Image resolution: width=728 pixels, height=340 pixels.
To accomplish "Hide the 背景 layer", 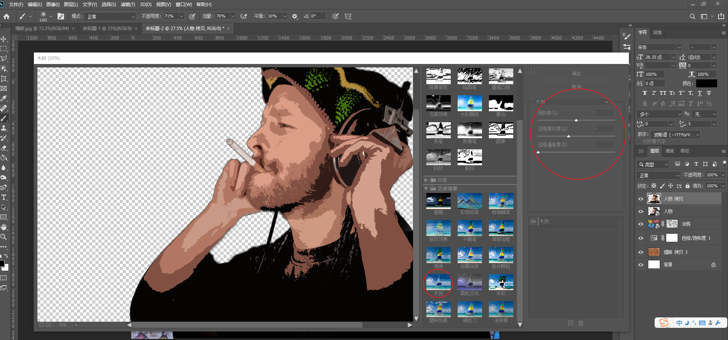I will click(x=641, y=265).
